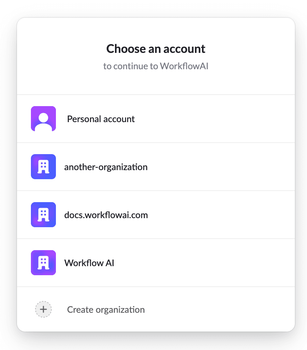Select the purple person silhouette icon
Image resolution: width=307 pixels, height=350 pixels.
pos(43,118)
